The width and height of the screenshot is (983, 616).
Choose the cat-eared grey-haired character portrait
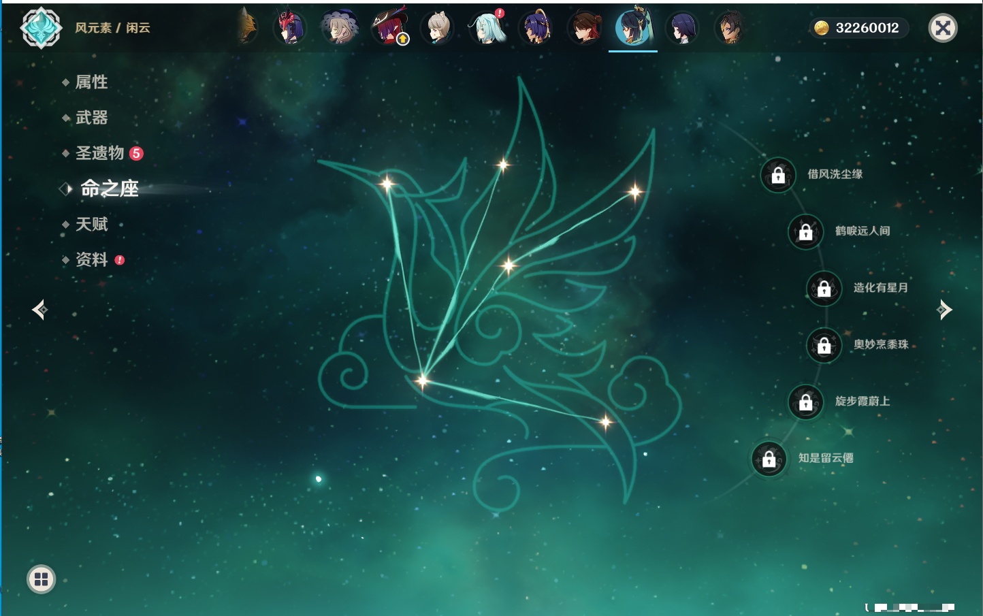(437, 28)
